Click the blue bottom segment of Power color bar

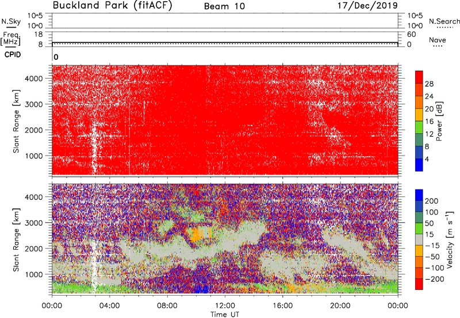coord(419,165)
